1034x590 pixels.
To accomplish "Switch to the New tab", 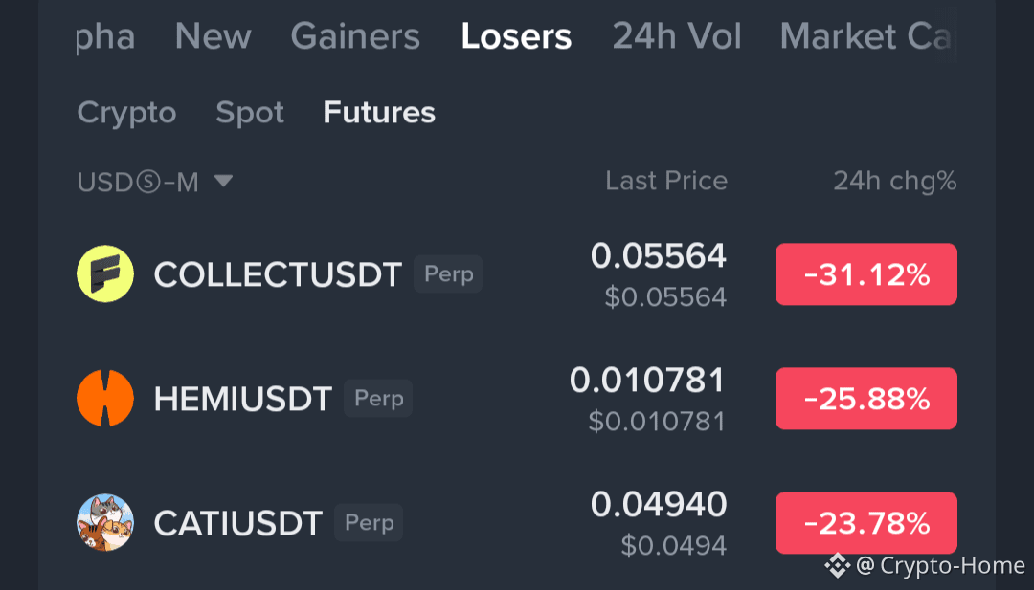I will coord(213,36).
